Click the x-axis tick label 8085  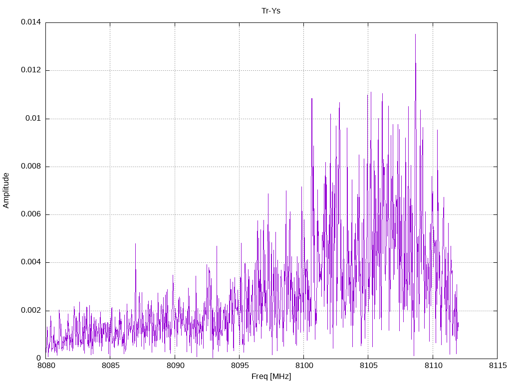click(110, 366)
